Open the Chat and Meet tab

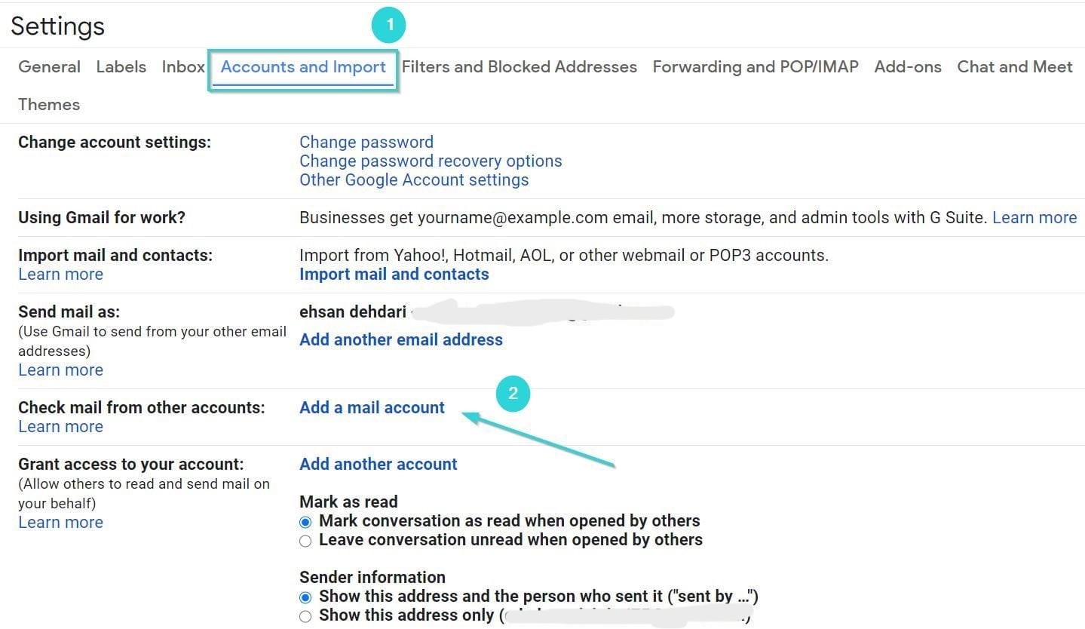(1014, 67)
